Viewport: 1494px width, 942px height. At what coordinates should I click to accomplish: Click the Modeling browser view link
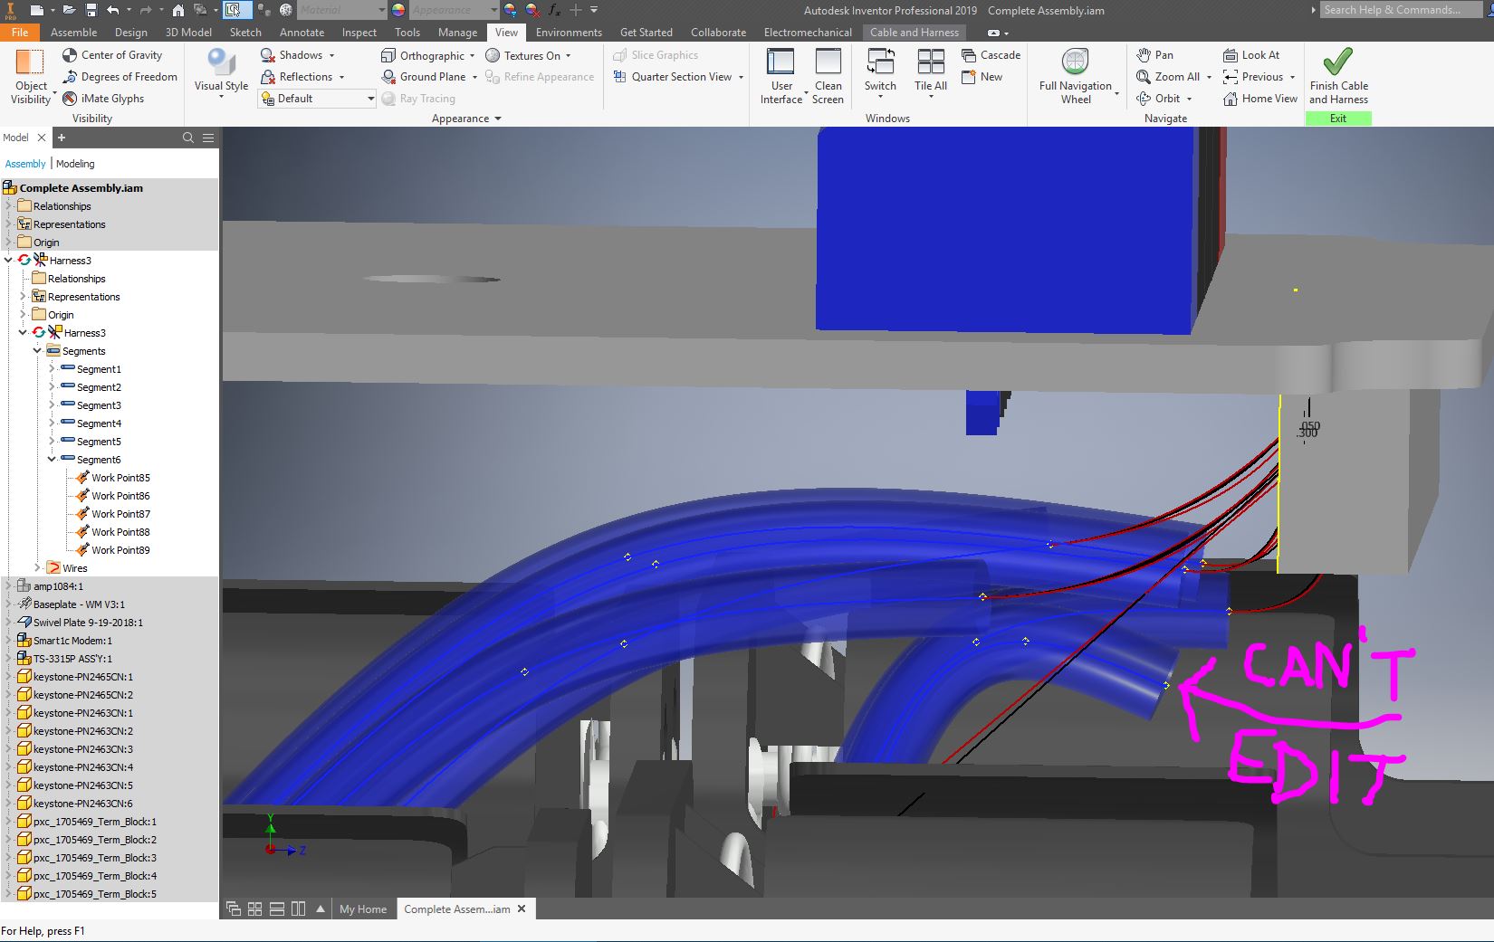75,164
